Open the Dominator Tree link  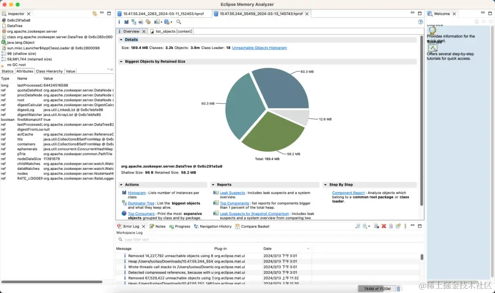pos(141,203)
